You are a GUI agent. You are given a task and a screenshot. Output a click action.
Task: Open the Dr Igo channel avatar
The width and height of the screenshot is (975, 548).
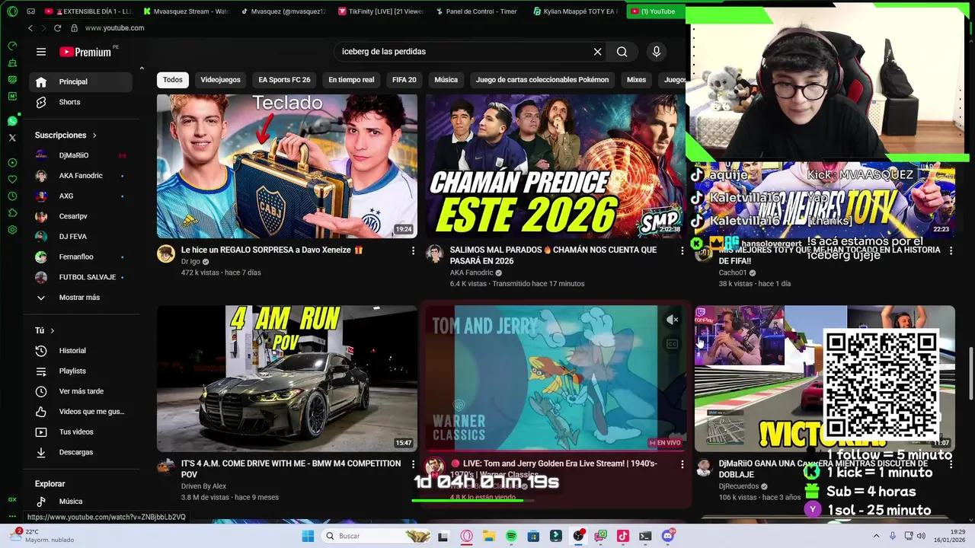coord(166,254)
